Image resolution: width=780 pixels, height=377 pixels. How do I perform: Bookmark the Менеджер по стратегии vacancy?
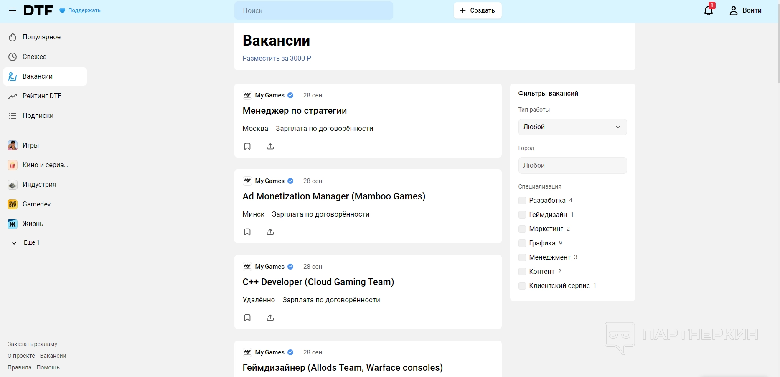[x=247, y=146]
